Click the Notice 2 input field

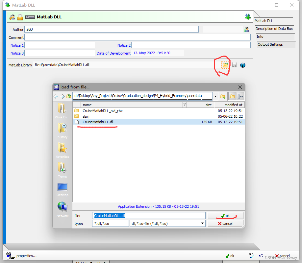point(191,45)
